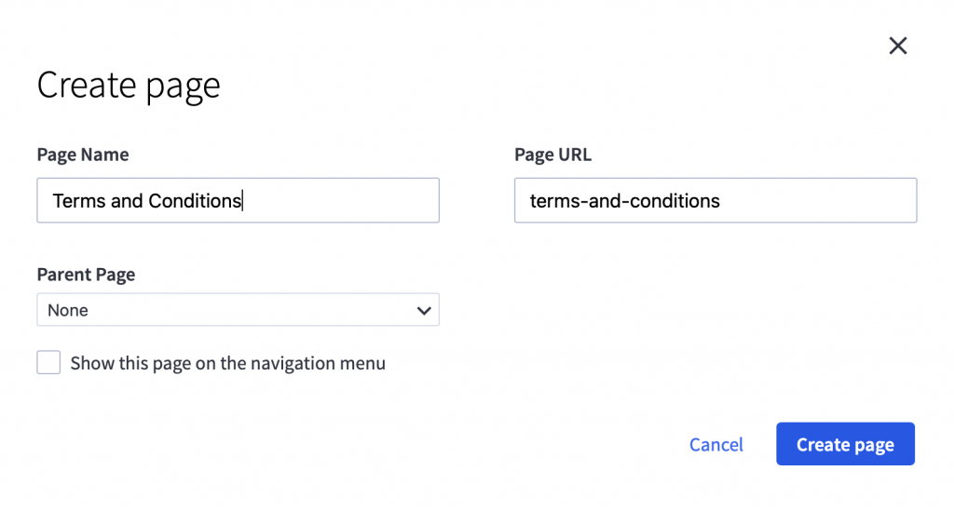Image resolution: width=954 pixels, height=511 pixels.
Task: Click 'terms-and-conditions' text in the URL field
Action: (624, 201)
